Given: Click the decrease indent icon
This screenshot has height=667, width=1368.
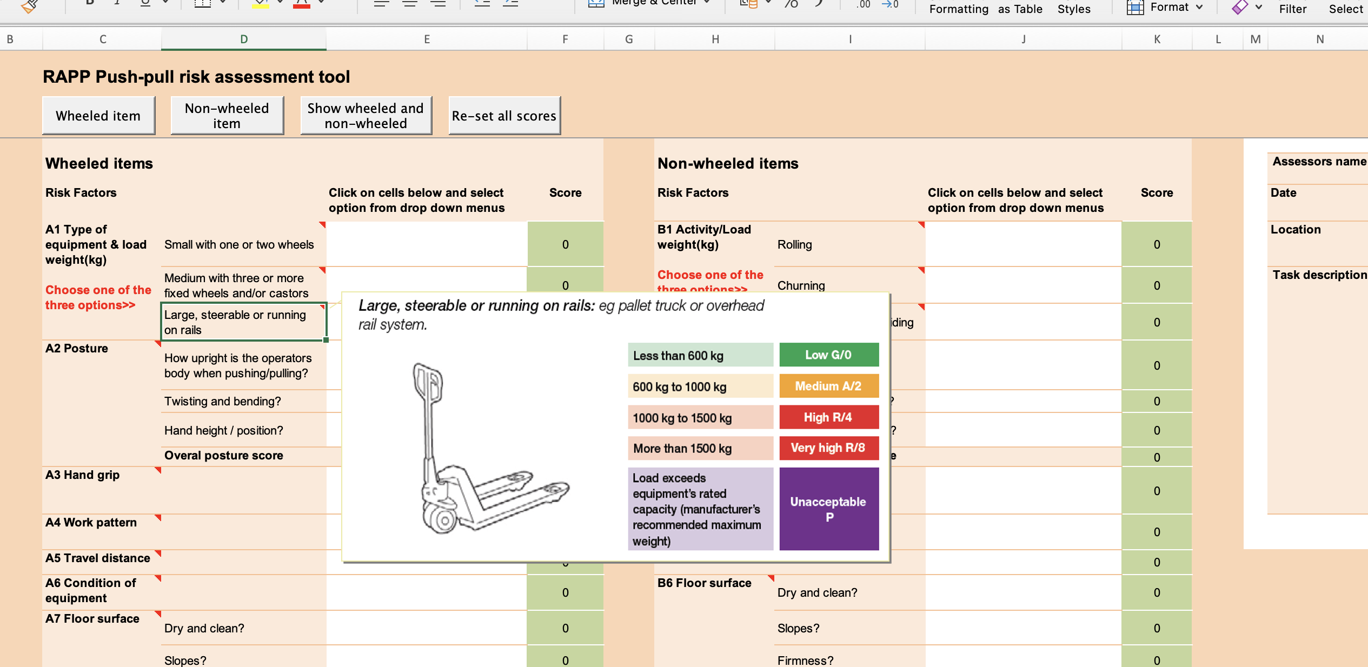Looking at the screenshot, I should coord(482,3).
